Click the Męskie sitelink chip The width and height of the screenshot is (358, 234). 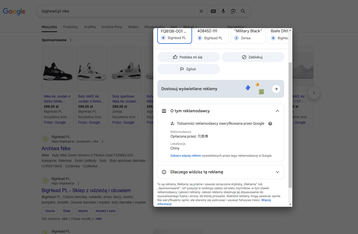pyautogui.click(x=83, y=211)
